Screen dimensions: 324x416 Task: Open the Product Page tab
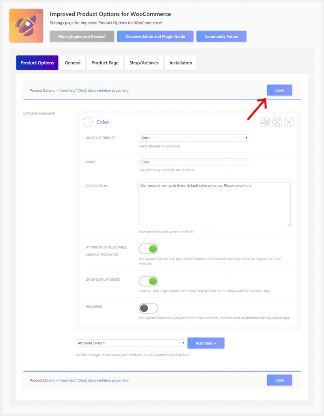[x=105, y=63]
